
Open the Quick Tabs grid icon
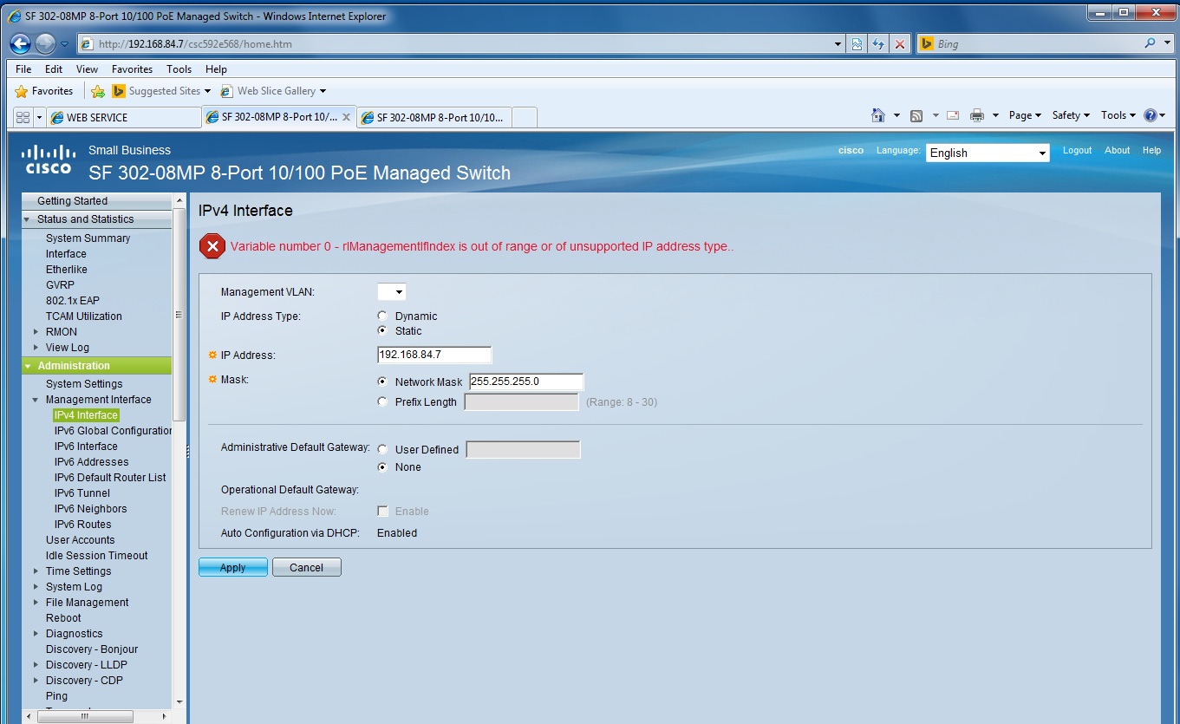click(23, 117)
